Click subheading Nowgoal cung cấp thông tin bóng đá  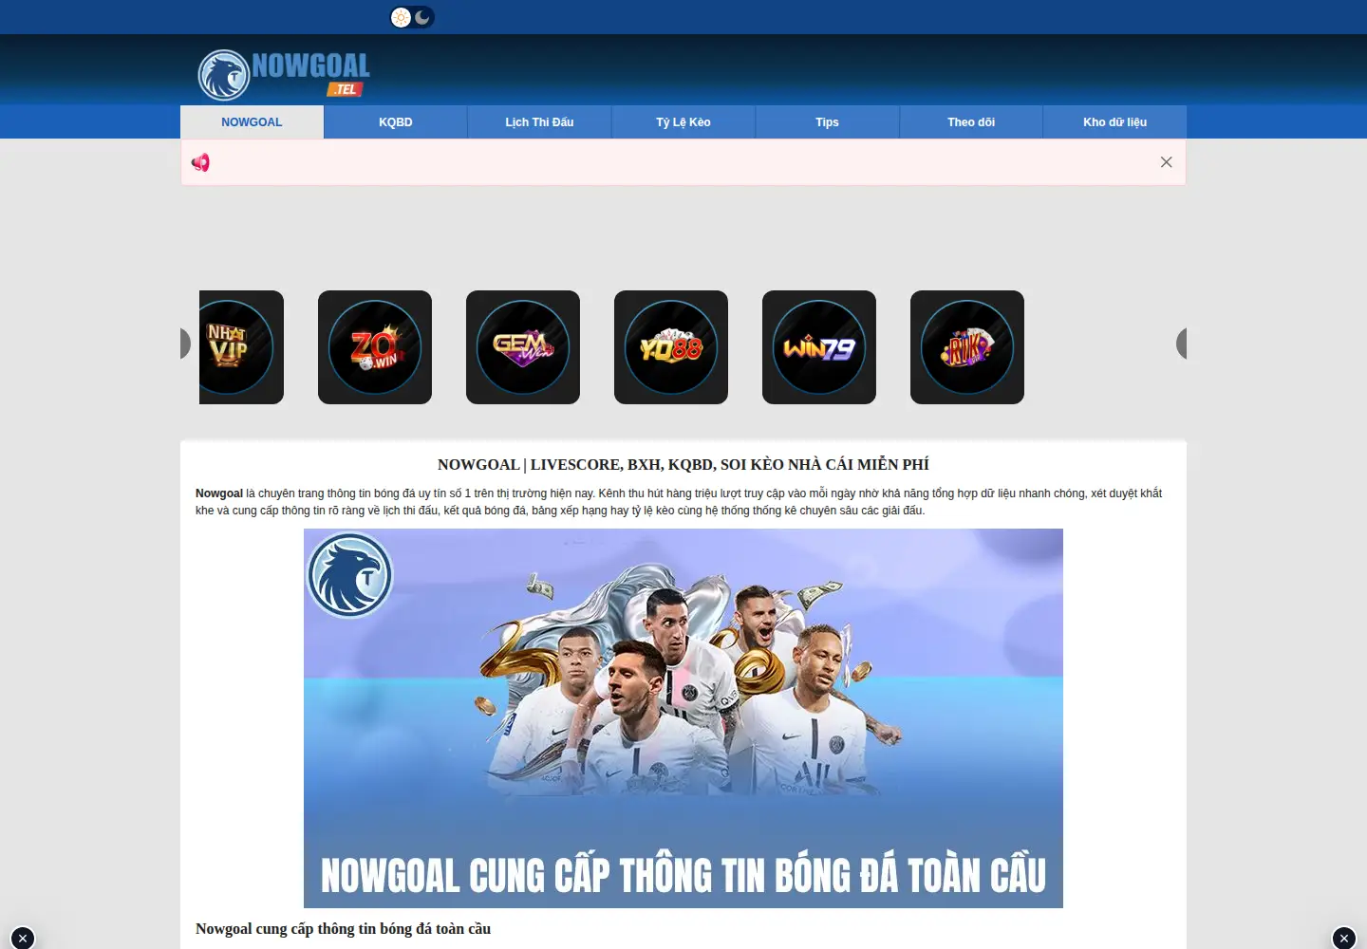(343, 929)
